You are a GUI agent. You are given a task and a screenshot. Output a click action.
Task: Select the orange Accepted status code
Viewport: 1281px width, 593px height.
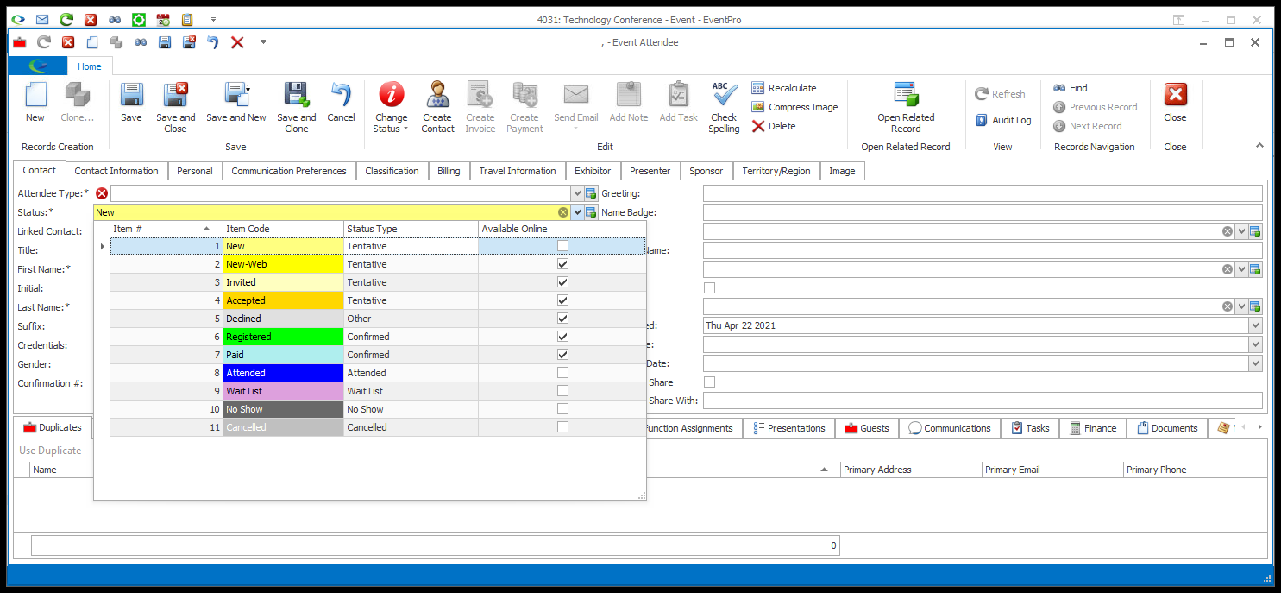(x=283, y=300)
